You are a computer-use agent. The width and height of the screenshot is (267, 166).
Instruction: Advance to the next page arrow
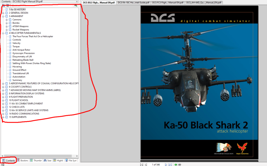pyautogui.click(x=166, y=164)
